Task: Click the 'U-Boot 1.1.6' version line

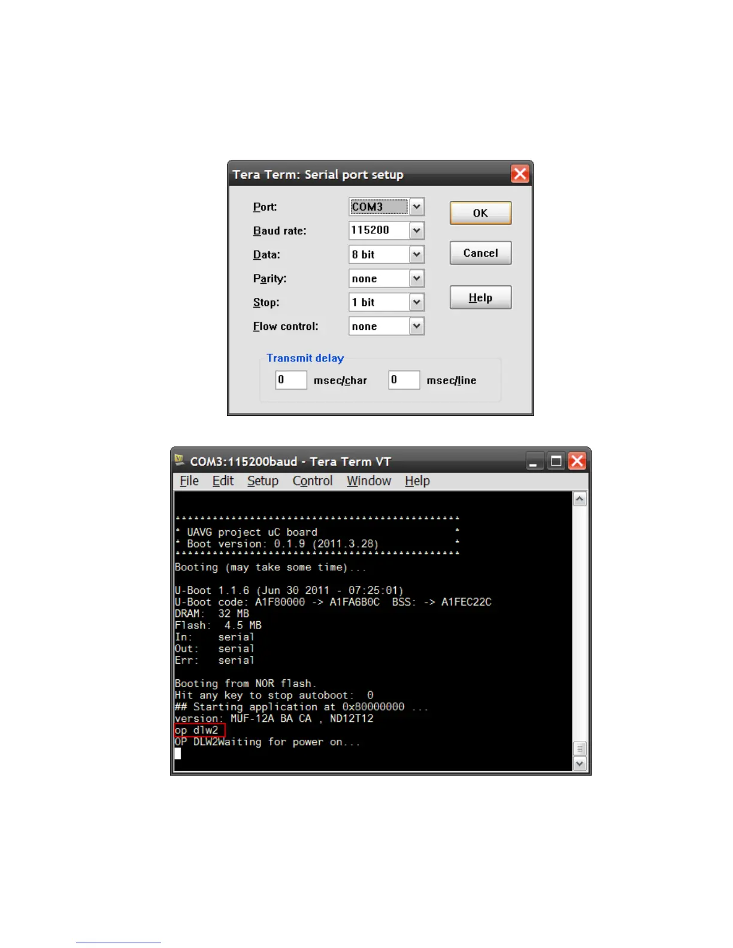Action: coord(289,590)
